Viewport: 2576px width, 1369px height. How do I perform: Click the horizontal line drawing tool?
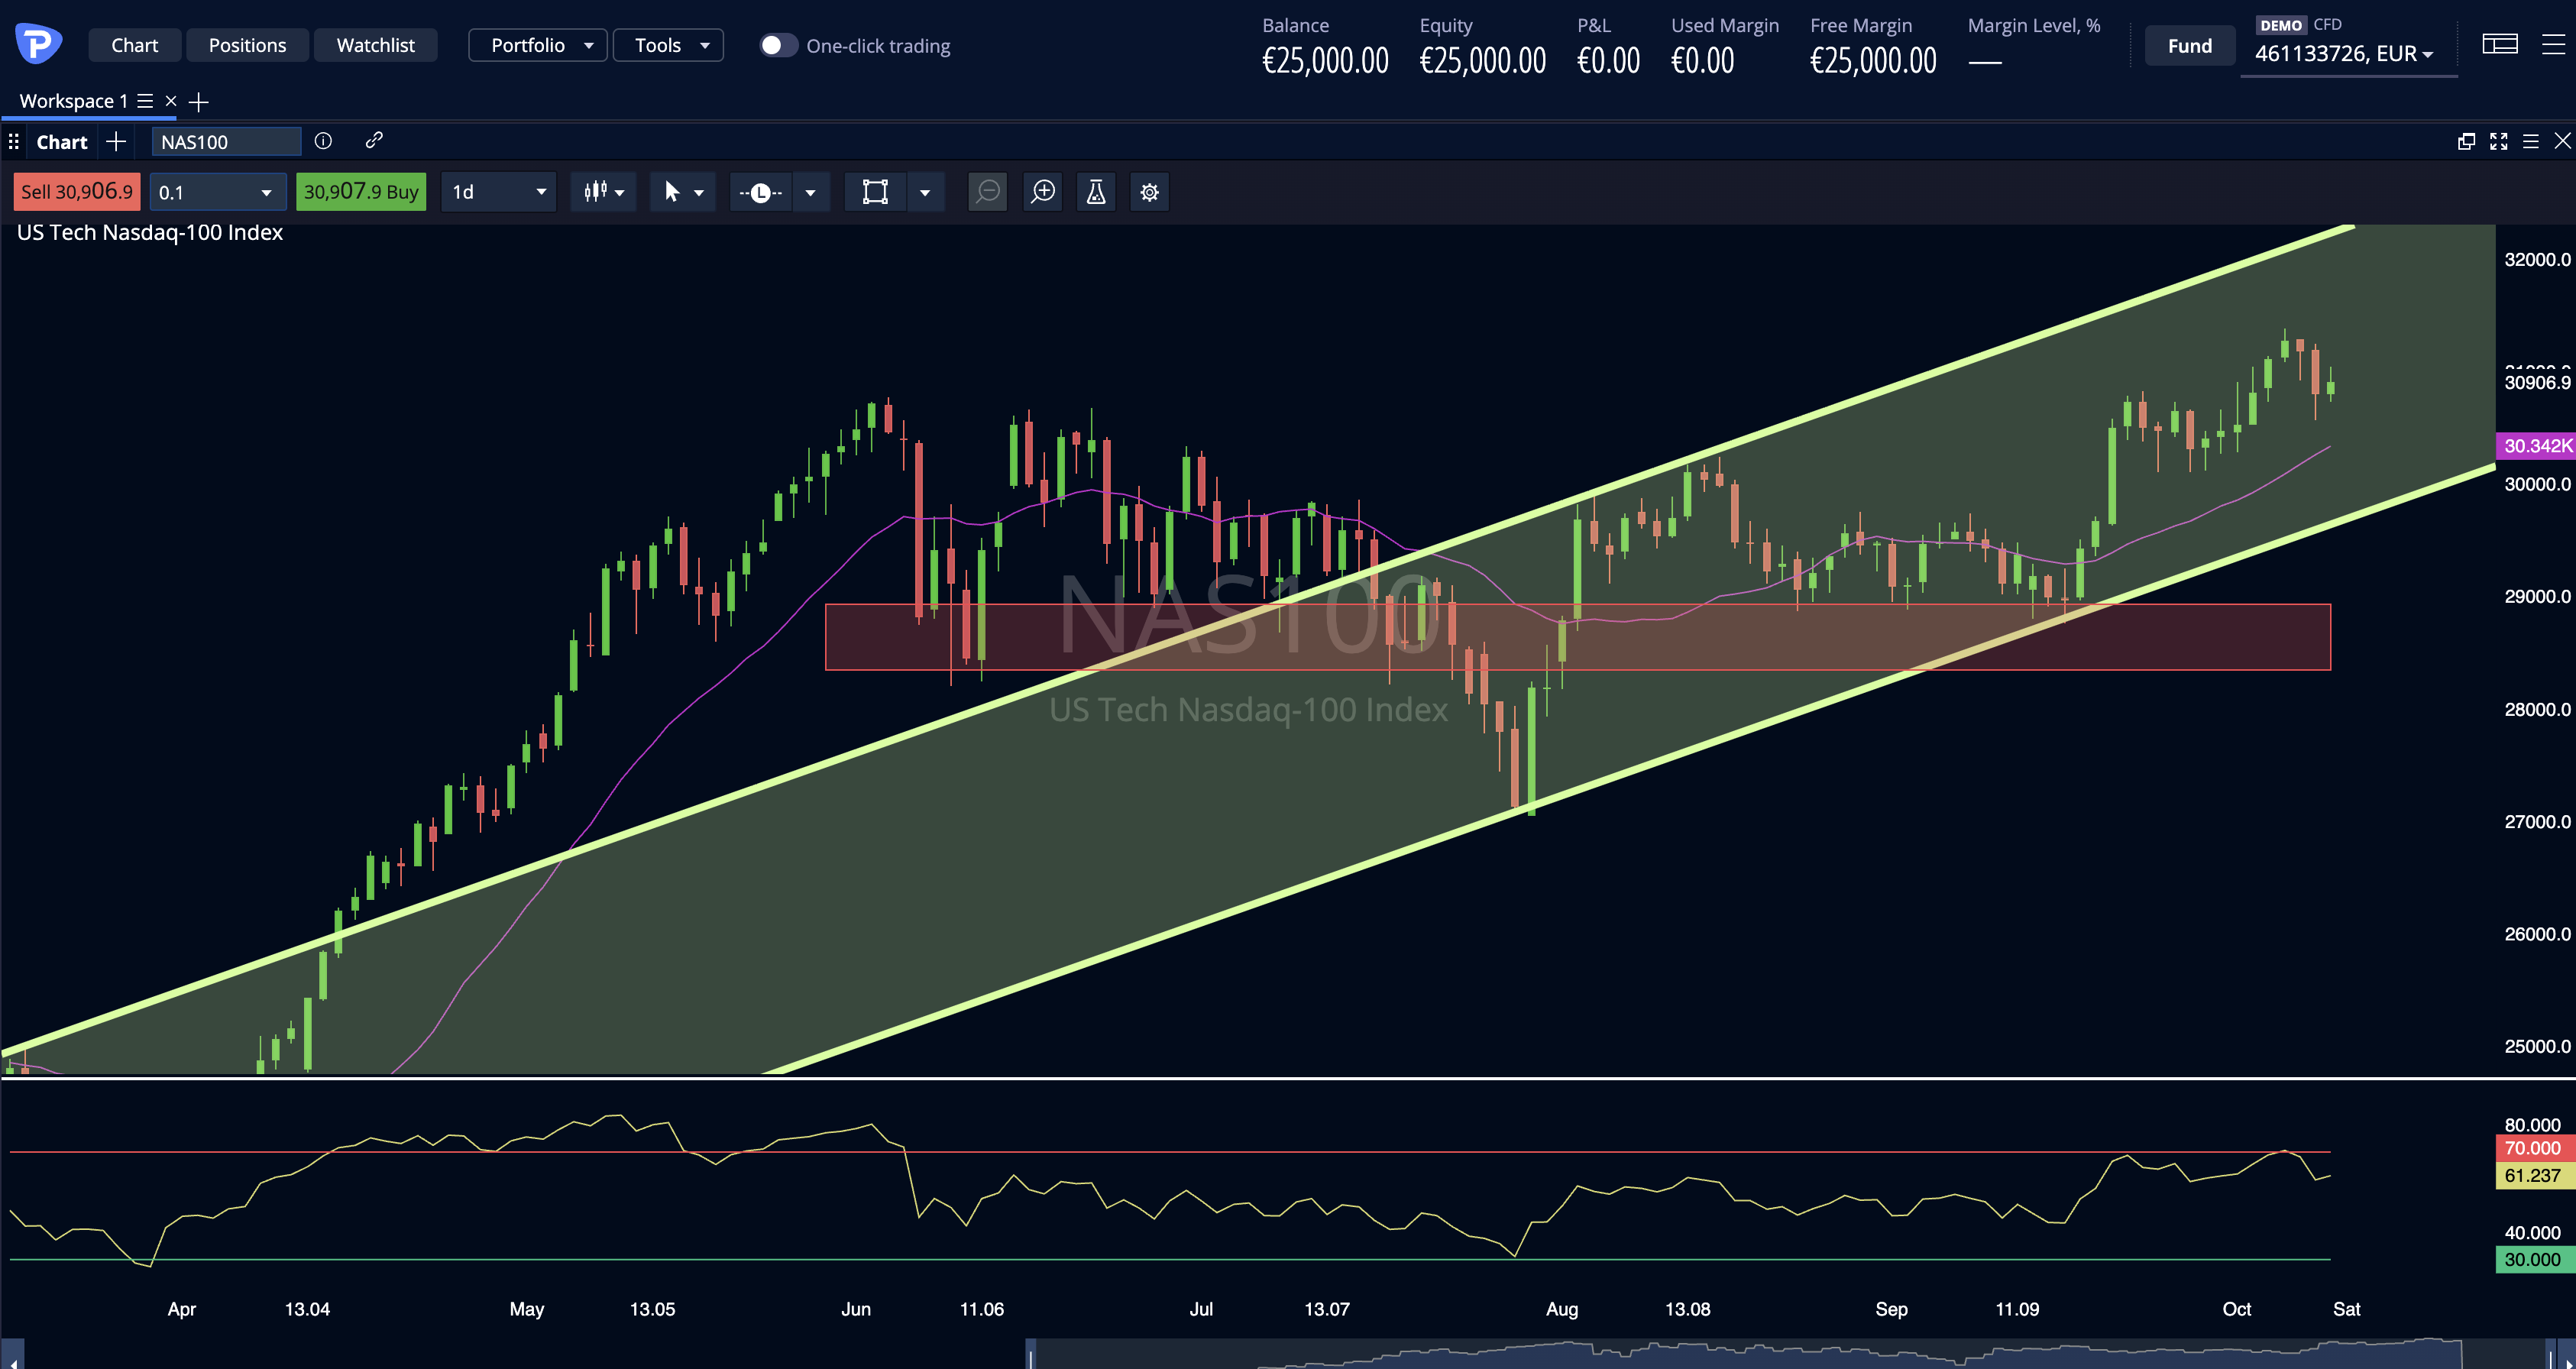pos(760,192)
